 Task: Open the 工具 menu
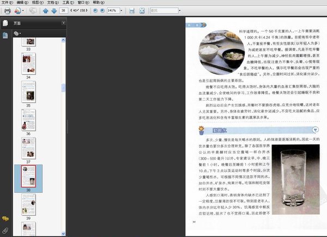tap(66, 3)
